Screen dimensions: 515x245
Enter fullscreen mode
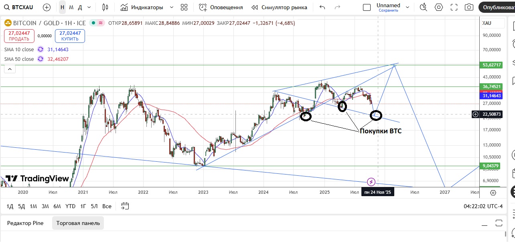(454, 7)
